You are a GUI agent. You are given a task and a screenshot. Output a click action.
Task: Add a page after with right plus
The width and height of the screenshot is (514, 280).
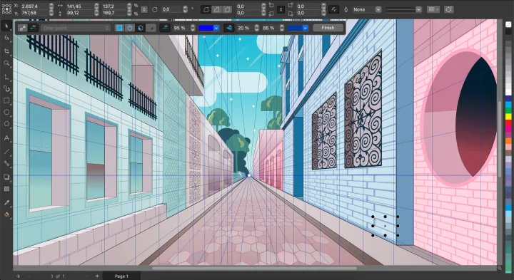(97, 276)
